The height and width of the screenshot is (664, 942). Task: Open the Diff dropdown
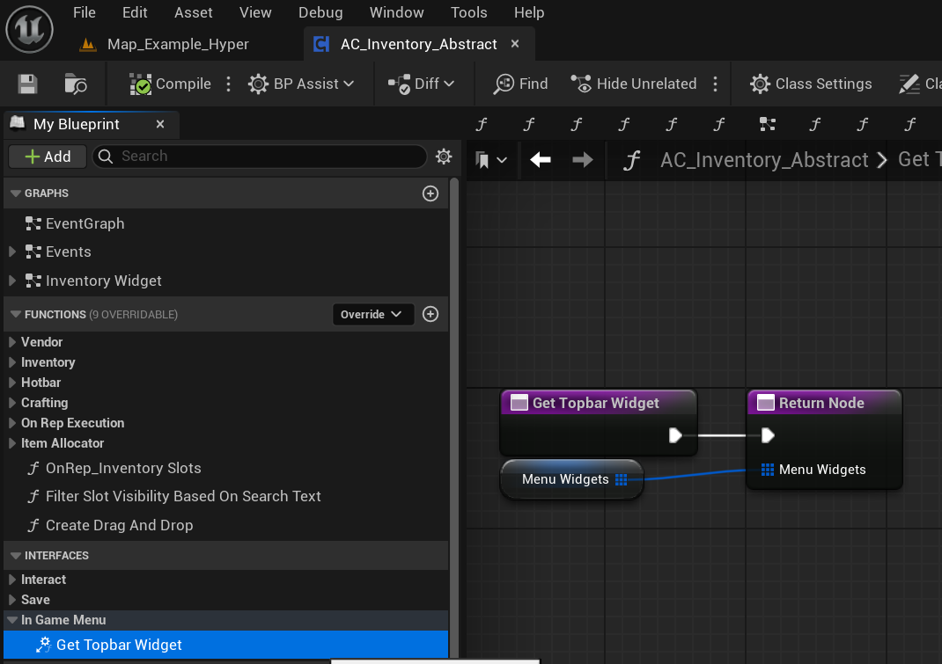(421, 84)
